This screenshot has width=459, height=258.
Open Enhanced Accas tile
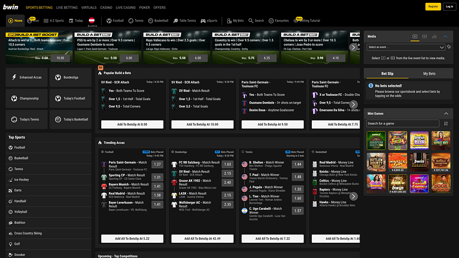point(26,78)
